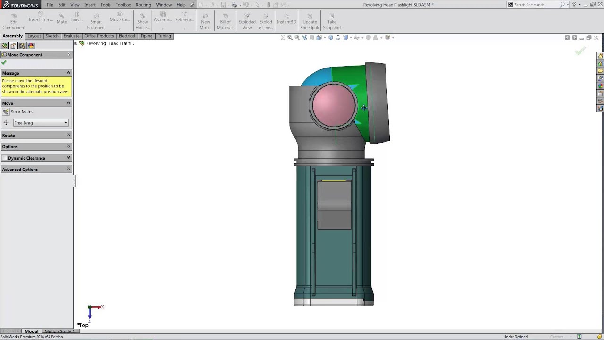The image size is (604, 340).
Task: Open the DisplayManager tab icon
Action: [31, 46]
